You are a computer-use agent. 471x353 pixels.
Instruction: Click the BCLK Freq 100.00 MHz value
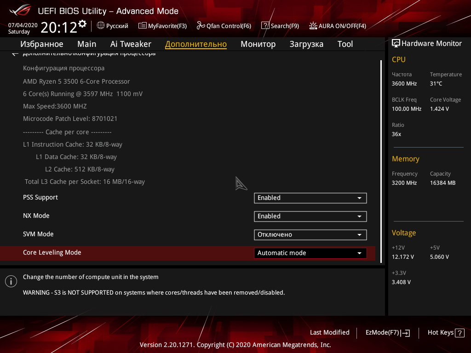click(407, 108)
